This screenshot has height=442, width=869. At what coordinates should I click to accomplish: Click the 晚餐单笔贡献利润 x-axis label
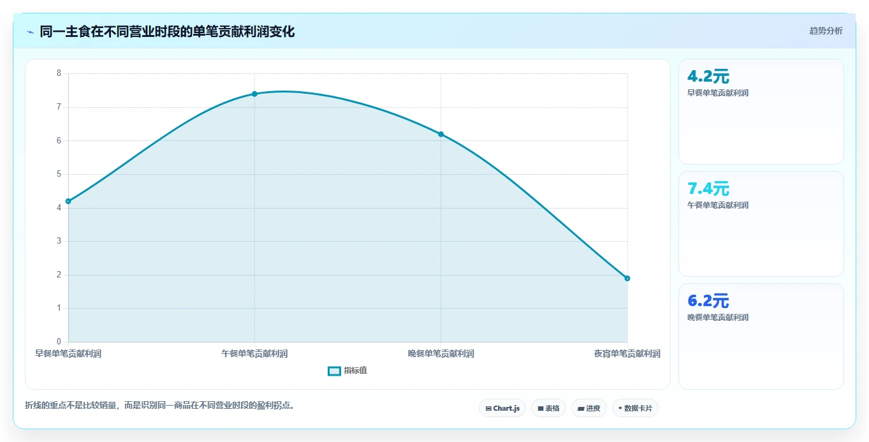[x=441, y=353]
